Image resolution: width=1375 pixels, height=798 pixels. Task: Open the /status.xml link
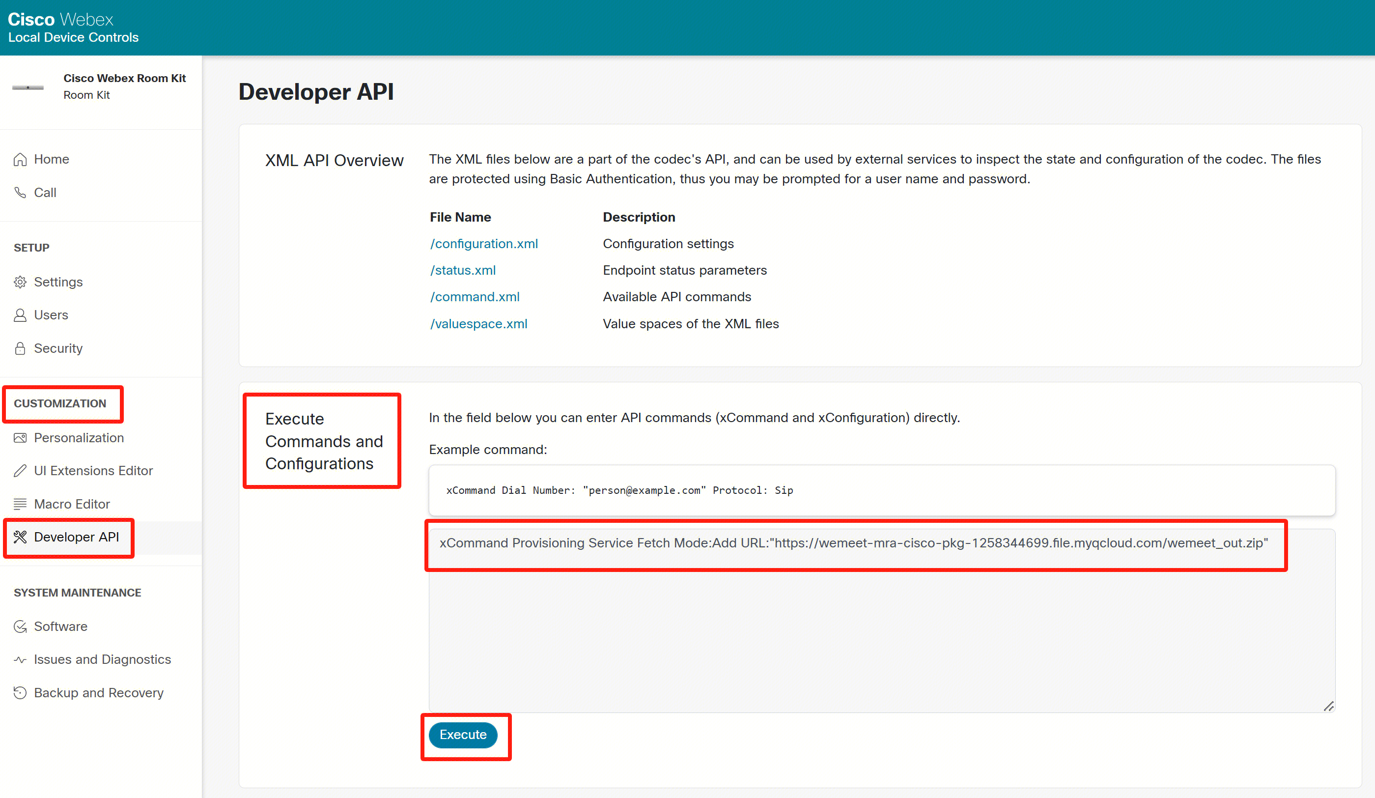coord(463,270)
